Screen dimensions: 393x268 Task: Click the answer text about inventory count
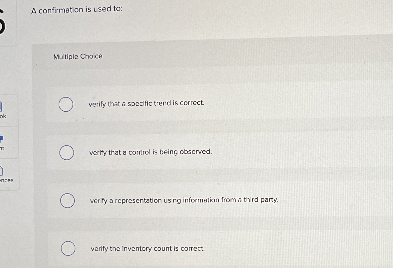[x=147, y=248]
